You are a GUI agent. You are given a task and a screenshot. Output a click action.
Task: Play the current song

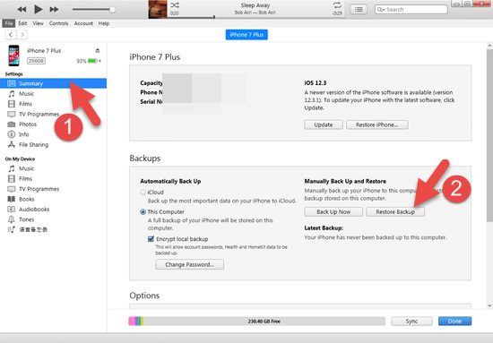38,9
